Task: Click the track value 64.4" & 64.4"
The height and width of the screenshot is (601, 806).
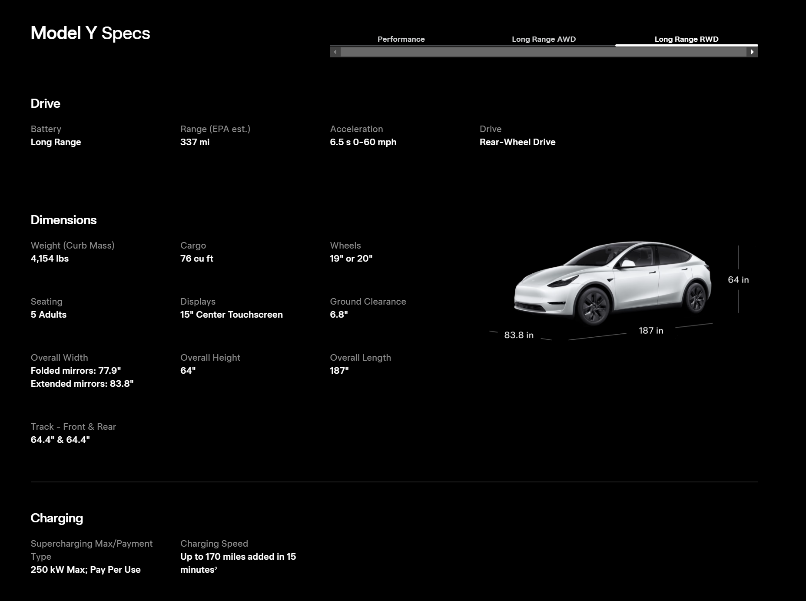Action: (60, 440)
